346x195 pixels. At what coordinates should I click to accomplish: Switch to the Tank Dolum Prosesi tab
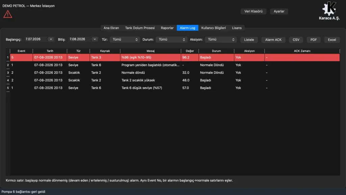point(140,28)
